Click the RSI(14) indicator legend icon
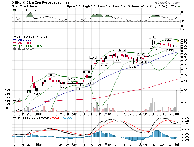This screenshot has height=147, width=194. point(14,9)
